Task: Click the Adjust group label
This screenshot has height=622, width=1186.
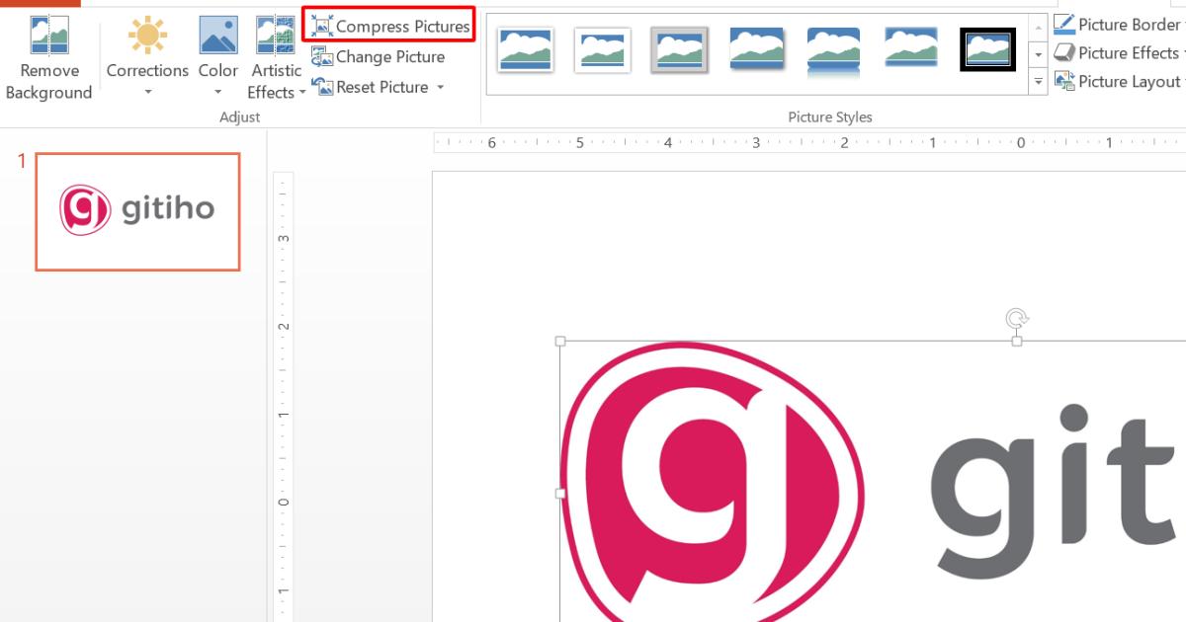Action: click(x=241, y=117)
